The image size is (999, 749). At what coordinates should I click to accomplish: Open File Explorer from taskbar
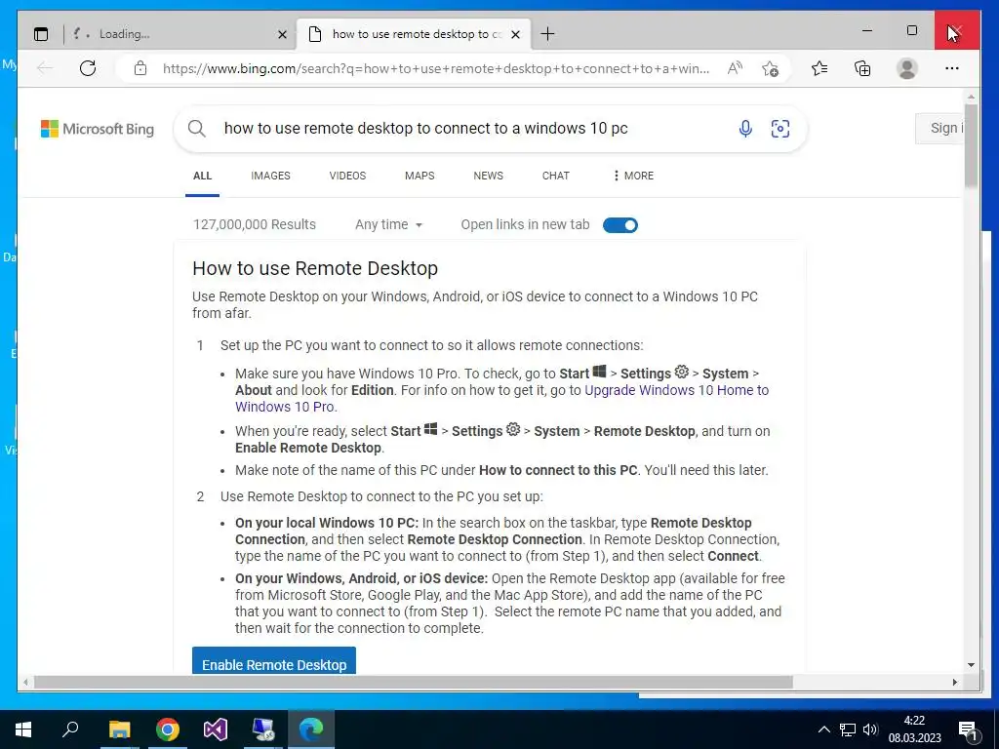click(119, 729)
